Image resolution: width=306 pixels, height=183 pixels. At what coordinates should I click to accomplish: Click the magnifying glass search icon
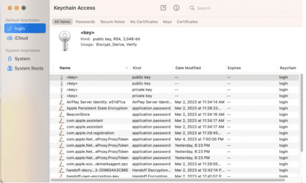[x=192, y=8]
